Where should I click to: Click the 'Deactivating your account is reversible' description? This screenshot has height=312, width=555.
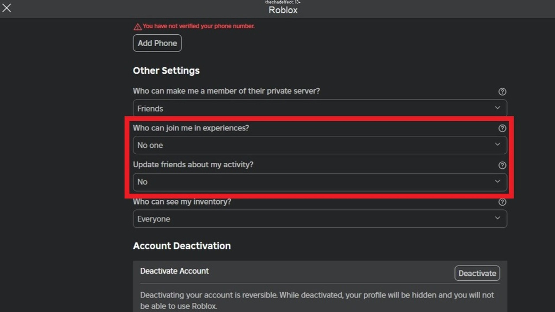pos(317,301)
